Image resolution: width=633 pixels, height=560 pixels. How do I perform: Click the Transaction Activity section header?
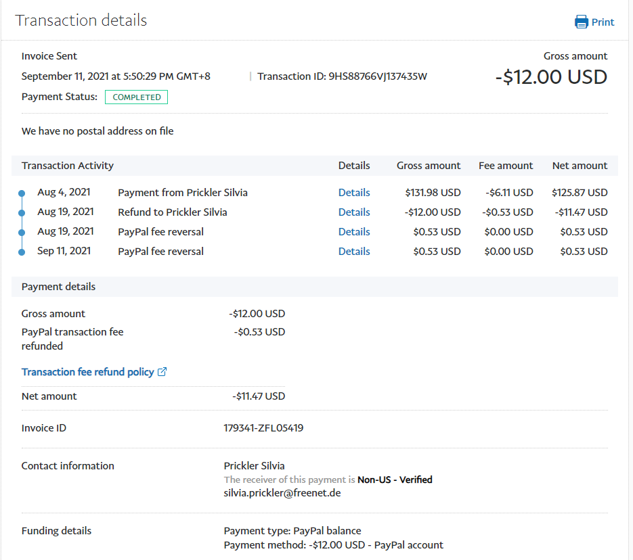pyautogui.click(x=68, y=166)
